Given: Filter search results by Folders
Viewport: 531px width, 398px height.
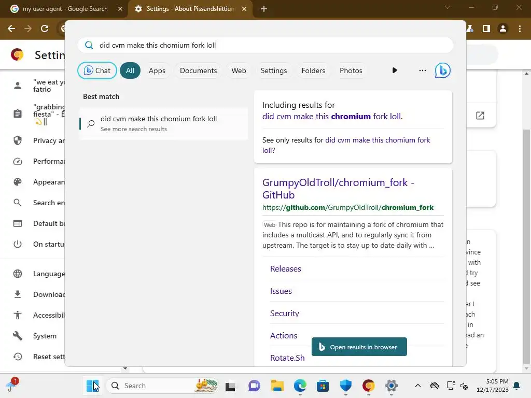Looking at the screenshot, I should point(313,70).
